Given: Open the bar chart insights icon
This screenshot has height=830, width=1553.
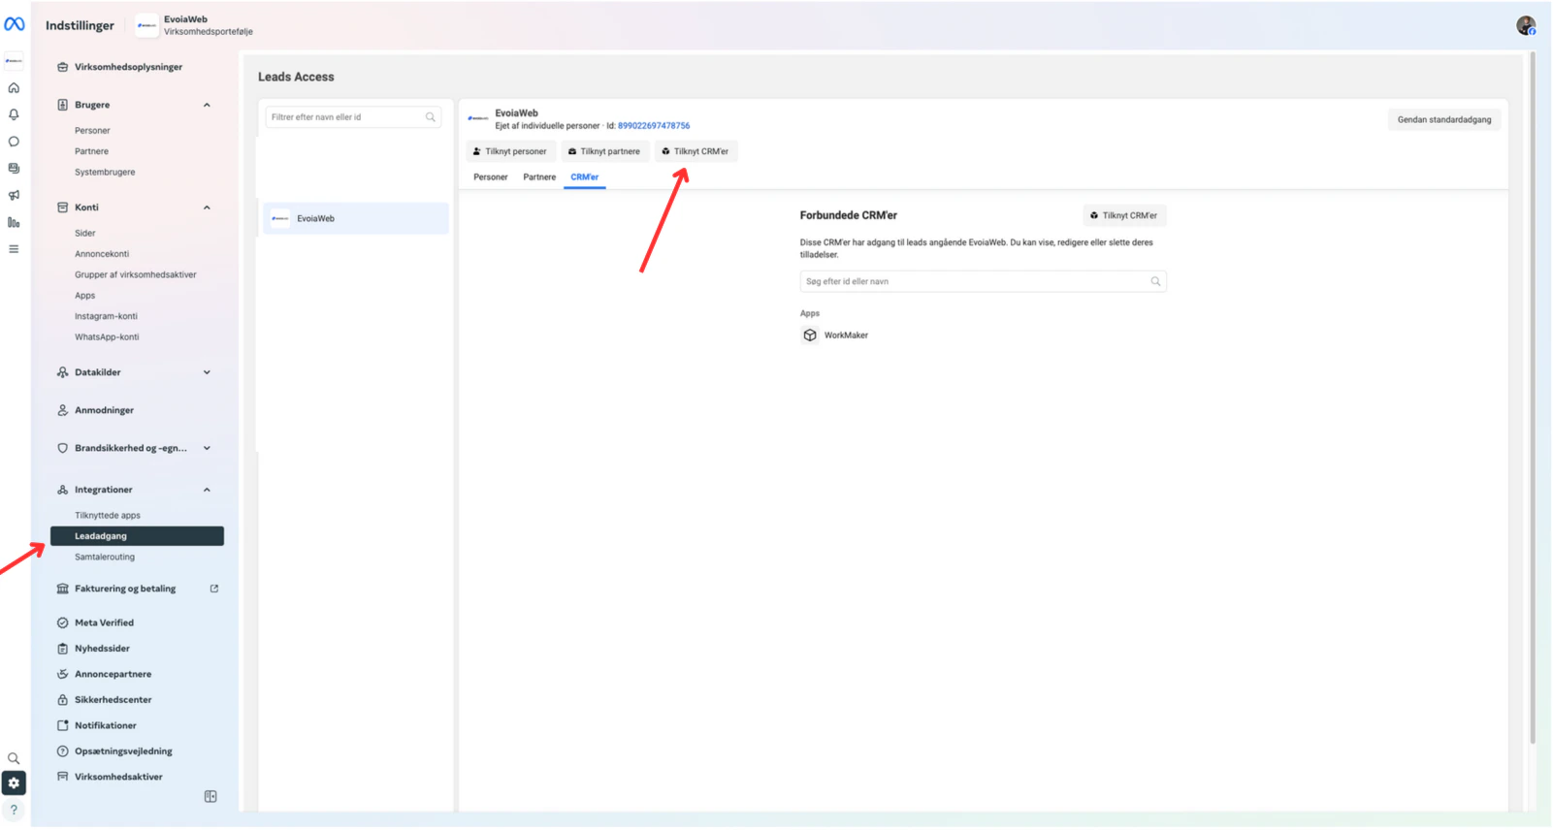Looking at the screenshot, I should [x=14, y=222].
